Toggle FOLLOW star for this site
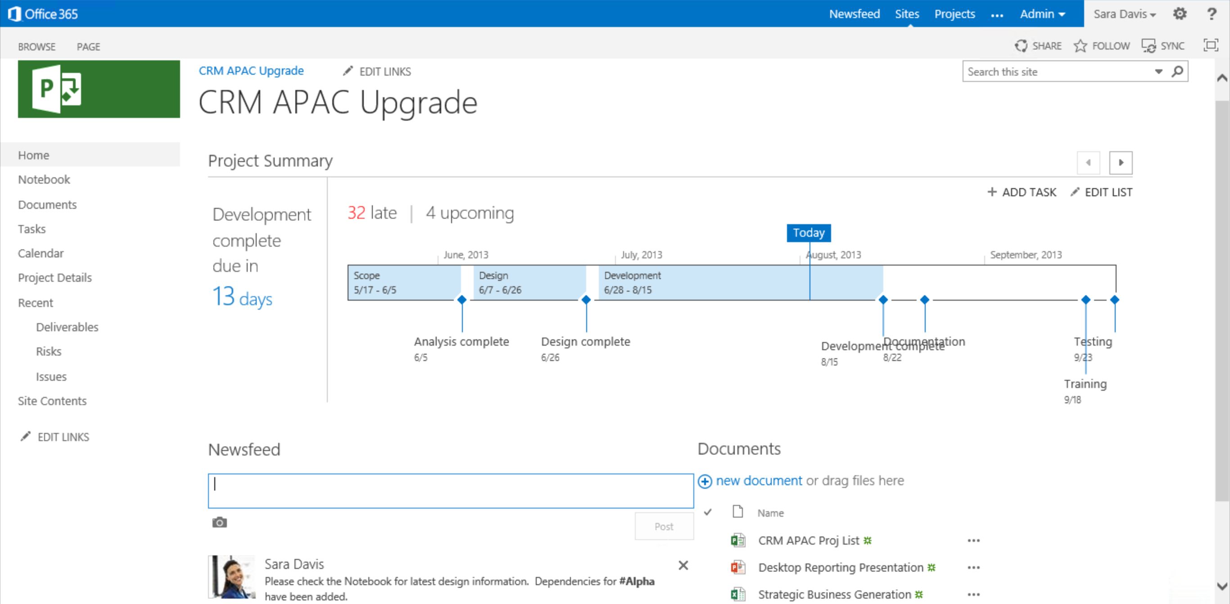The image size is (1230, 604). tap(1081, 45)
